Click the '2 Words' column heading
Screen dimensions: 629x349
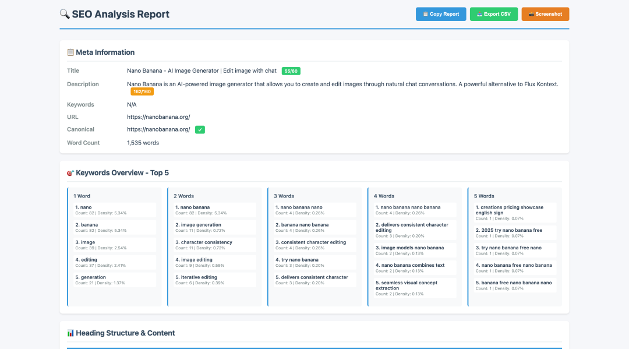point(183,196)
